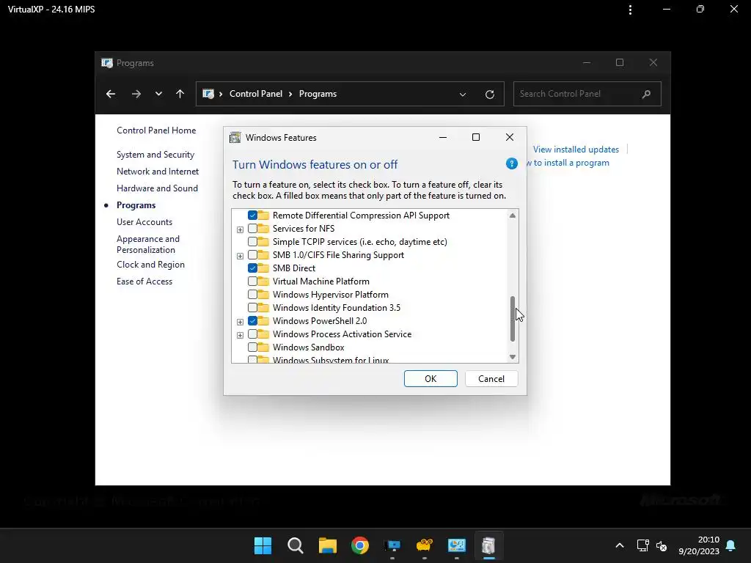Click the network icon in system tray
This screenshot has height=563, width=751.
pyautogui.click(x=642, y=545)
